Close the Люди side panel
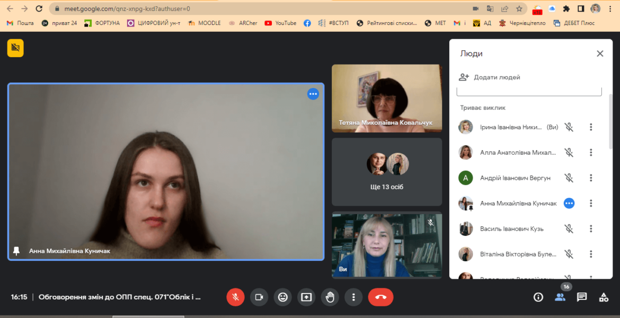620x318 pixels. coord(600,54)
